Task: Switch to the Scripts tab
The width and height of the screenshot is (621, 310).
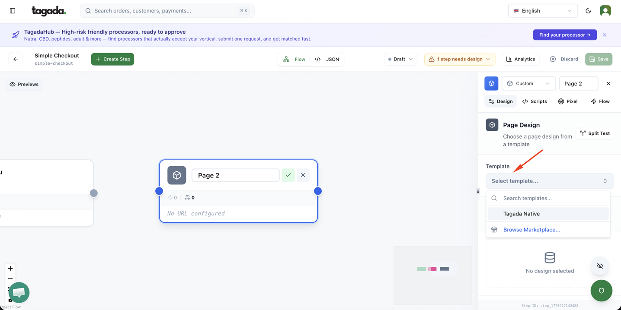Action: pyautogui.click(x=535, y=101)
